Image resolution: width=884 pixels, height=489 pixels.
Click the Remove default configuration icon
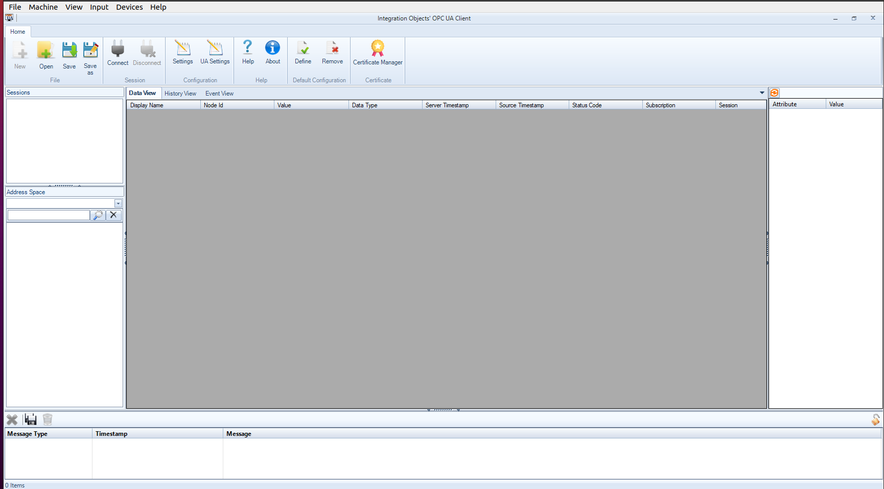point(332,48)
